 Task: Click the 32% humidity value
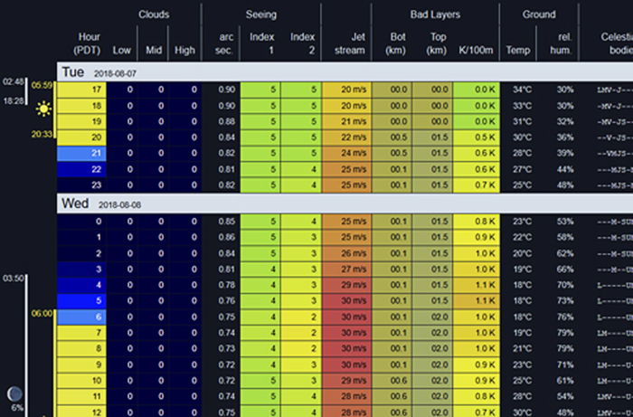(x=565, y=121)
